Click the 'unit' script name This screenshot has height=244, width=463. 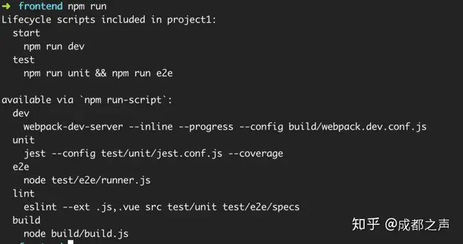pos(24,140)
